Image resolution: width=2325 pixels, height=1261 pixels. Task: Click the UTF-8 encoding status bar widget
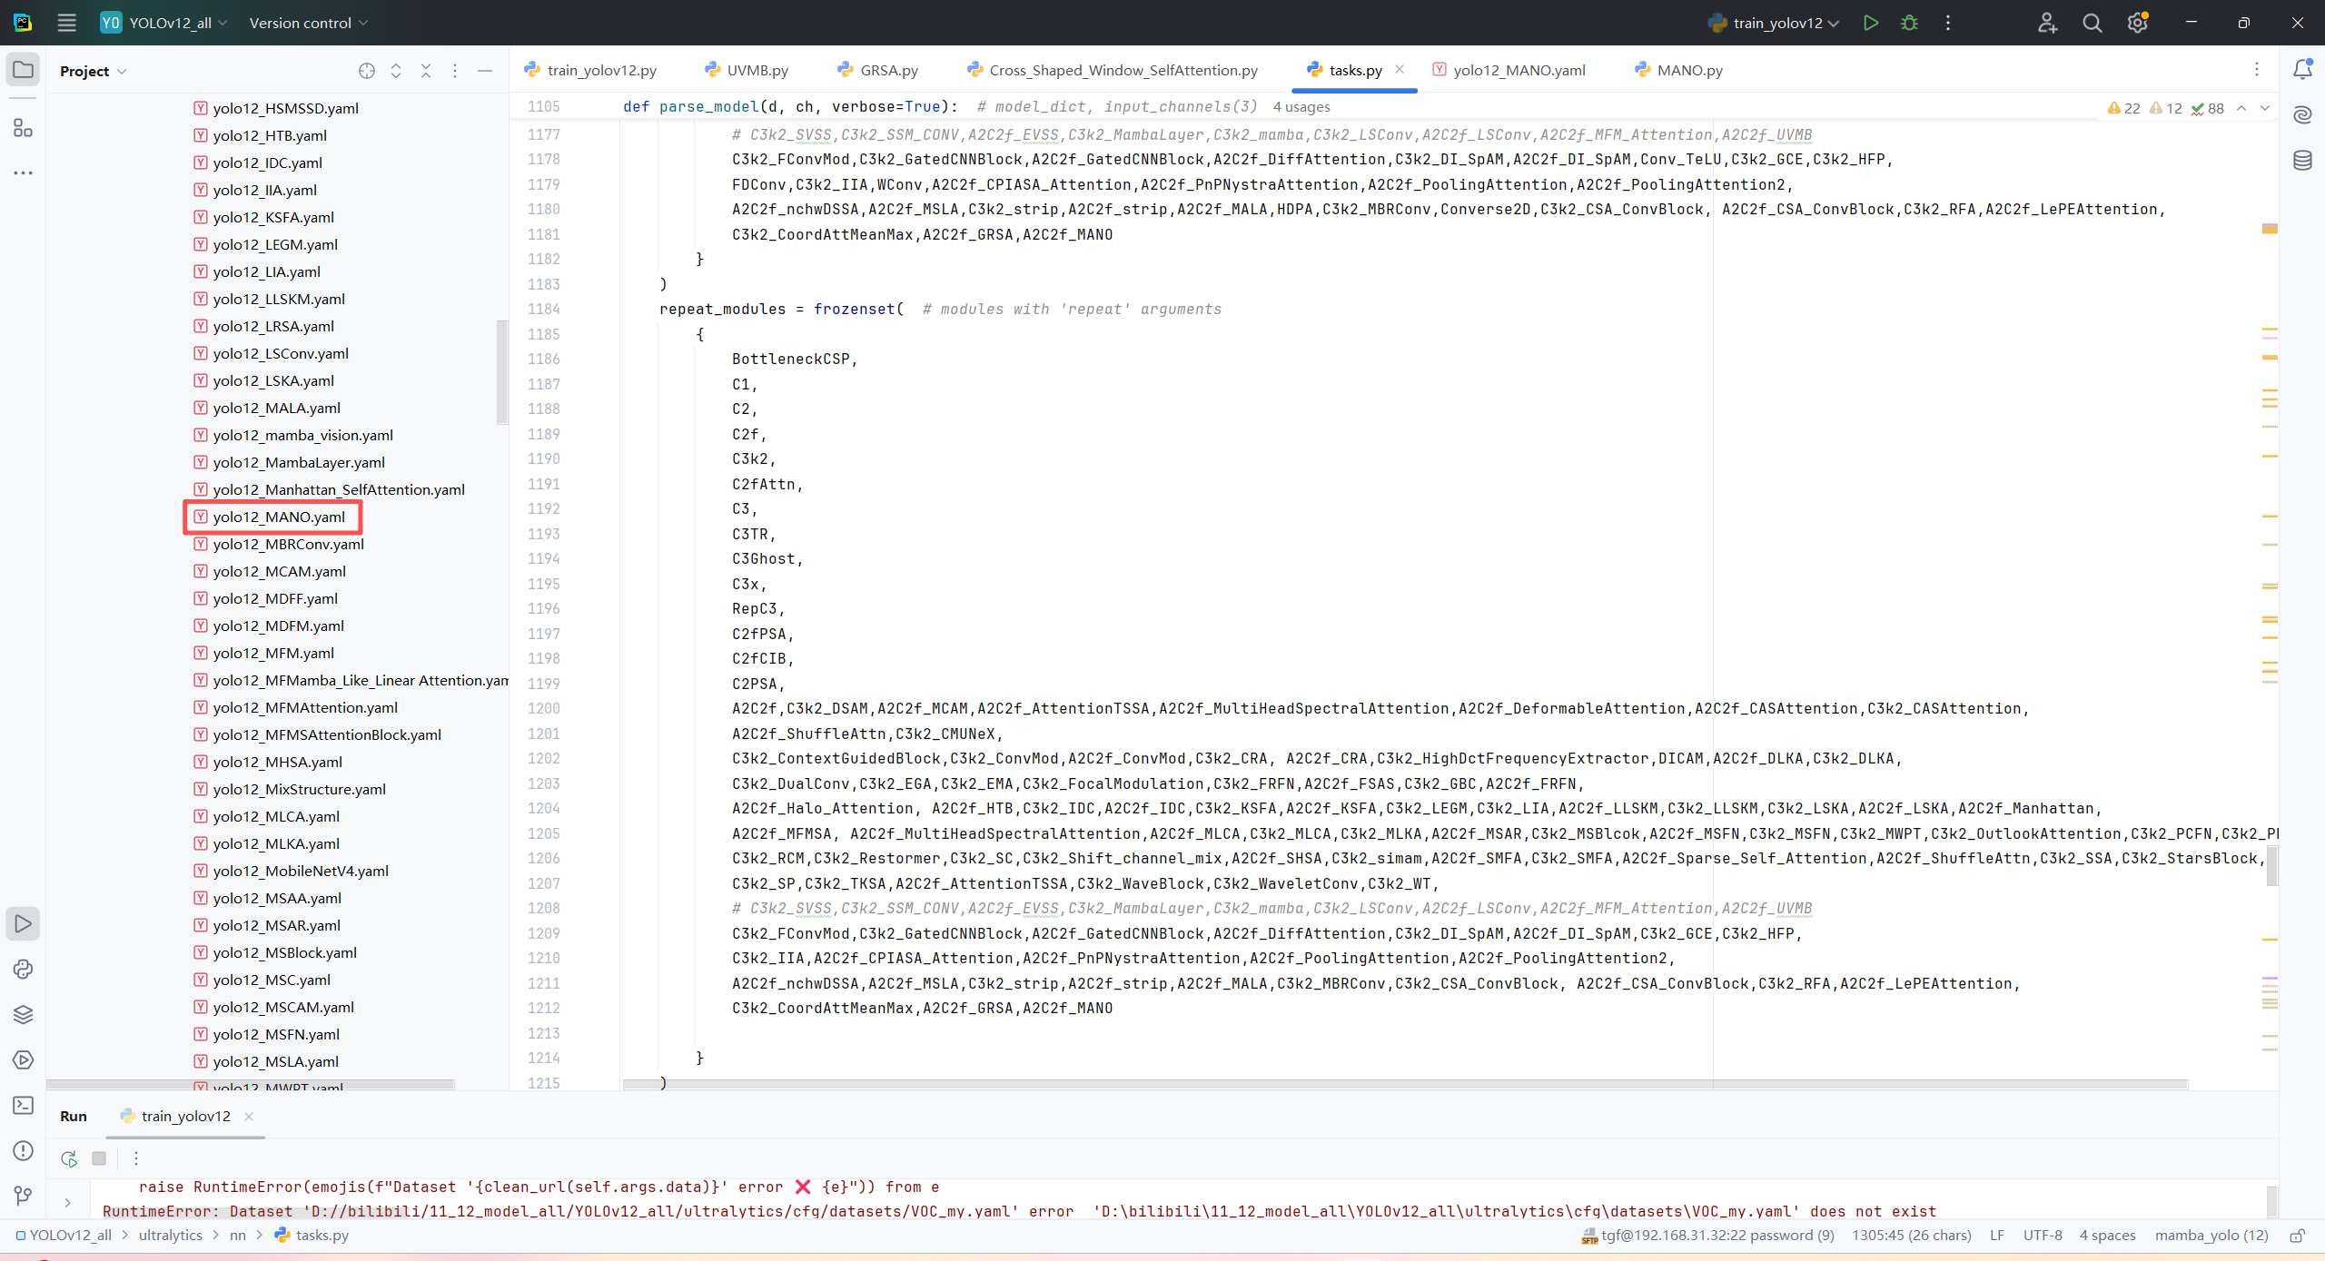pyautogui.click(x=2042, y=1236)
